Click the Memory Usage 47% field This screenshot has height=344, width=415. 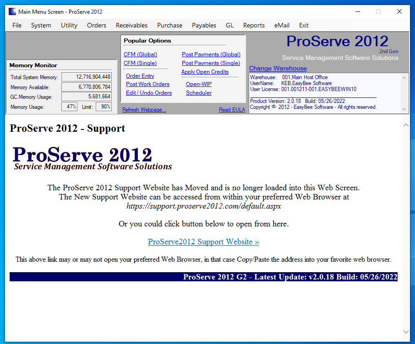coord(69,107)
